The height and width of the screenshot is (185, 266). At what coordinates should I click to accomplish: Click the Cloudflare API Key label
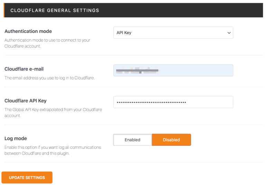tap(26, 101)
